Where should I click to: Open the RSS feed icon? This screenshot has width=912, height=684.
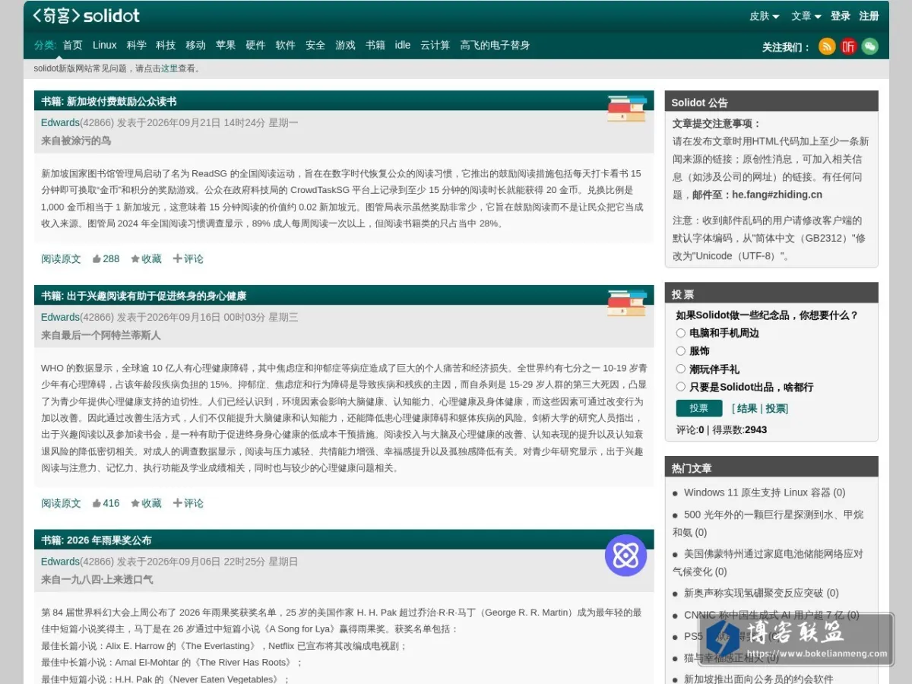(x=827, y=46)
